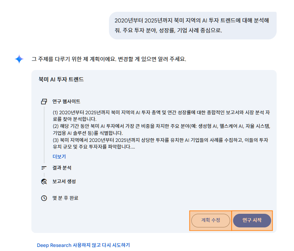This screenshot has width=294, height=251.
Task: Select the 결과 분석 step label
Action: [62, 168]
